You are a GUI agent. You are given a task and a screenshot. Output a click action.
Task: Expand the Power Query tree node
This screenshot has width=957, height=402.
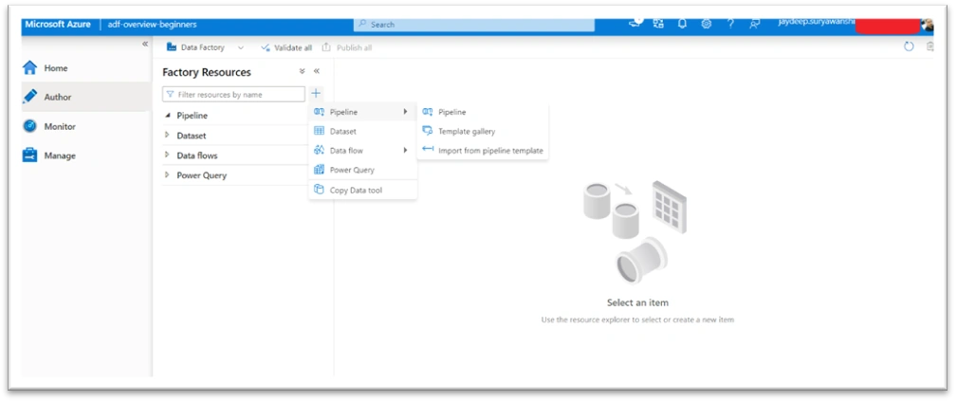click(x=167, y=175)
